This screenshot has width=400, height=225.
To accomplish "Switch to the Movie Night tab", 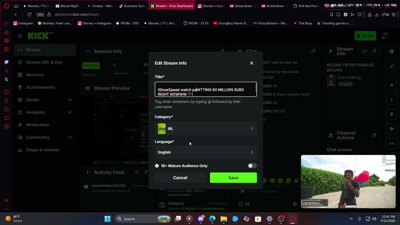I will click(x=67, y=6).
